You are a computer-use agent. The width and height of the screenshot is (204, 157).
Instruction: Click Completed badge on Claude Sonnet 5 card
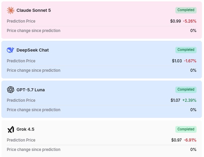[186, 10]
